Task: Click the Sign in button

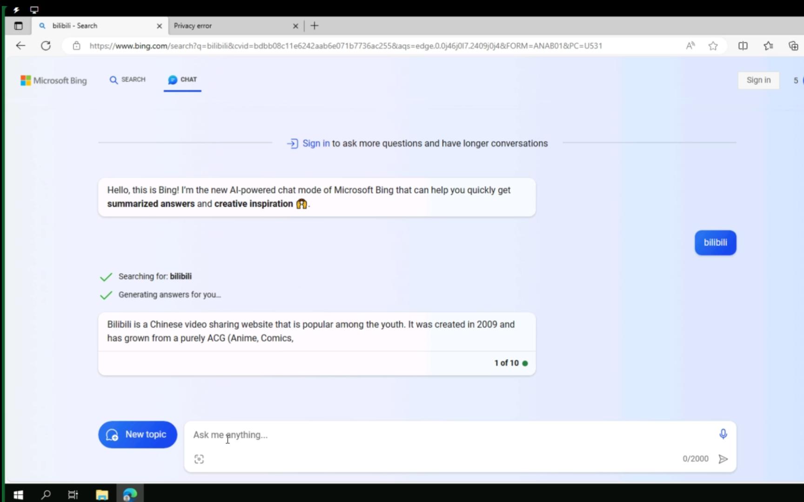Action: [758, 80]
